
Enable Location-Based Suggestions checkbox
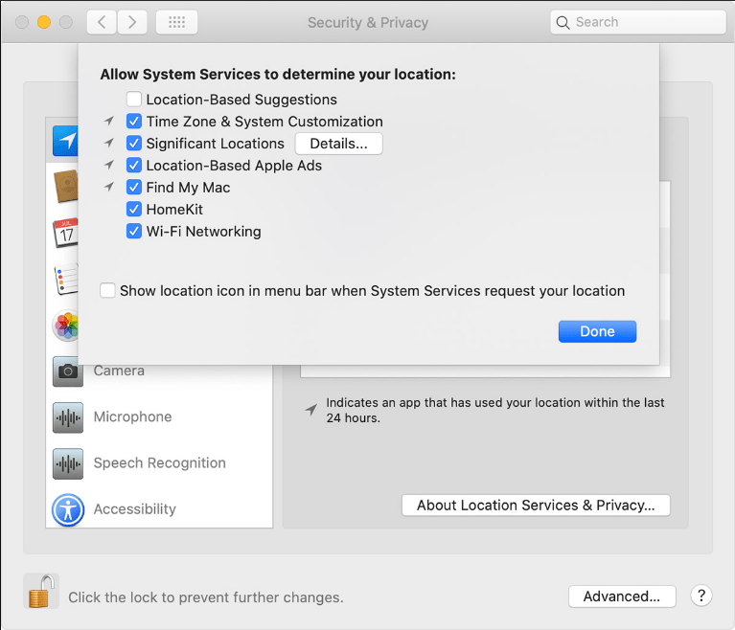click(134, 100)
